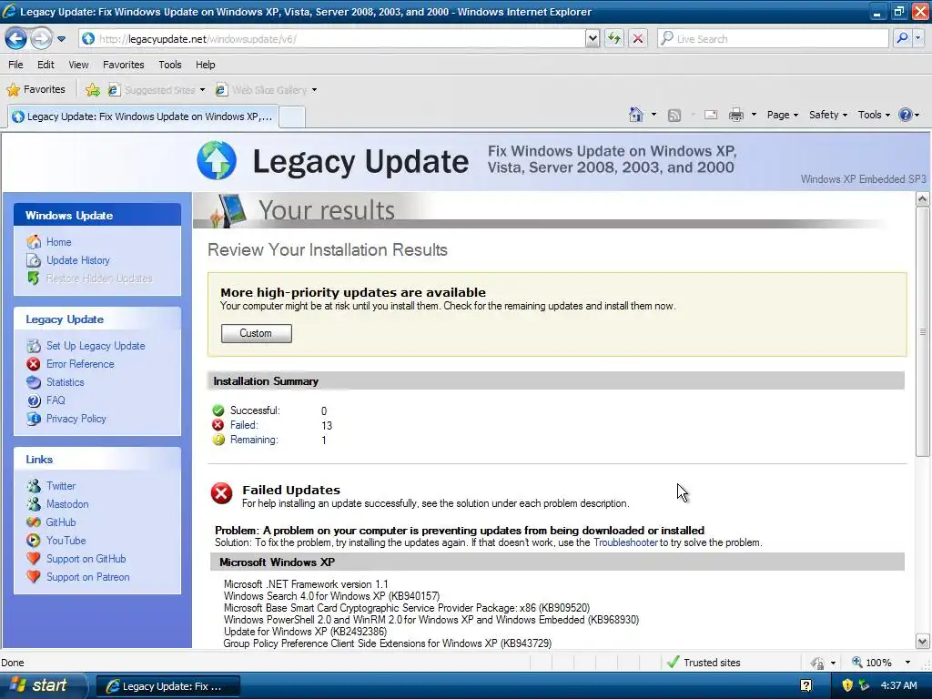This screenshot has width=932, height=699.
Task: Click the Home toolbar icon
Action: pyautogui.click(x=636, y=115)
